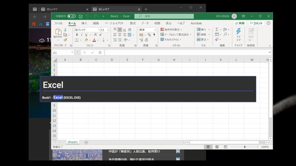Collapse the ribbon with chevron arrow

click(270, 46)
